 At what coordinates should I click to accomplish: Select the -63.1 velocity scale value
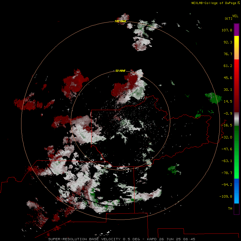point(227,161)
